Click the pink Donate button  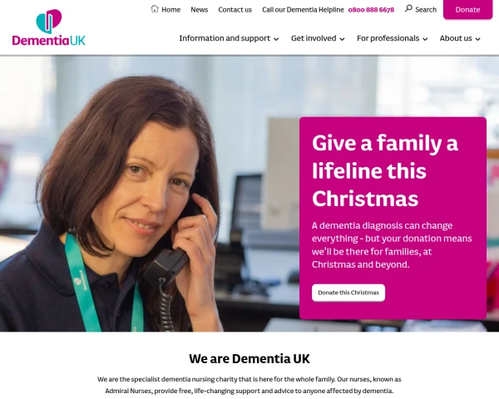467,9
